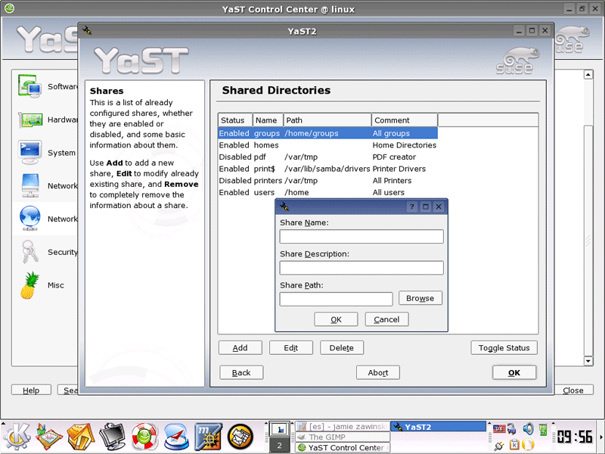The image size is (605, 454).
Task: Select Security category keys icon
Action: coord(29,252)
